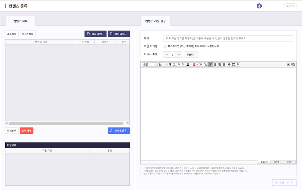Viewport: 302px width, 191px height.
Task: Align text left in editor
Action: tap(210, 65)
